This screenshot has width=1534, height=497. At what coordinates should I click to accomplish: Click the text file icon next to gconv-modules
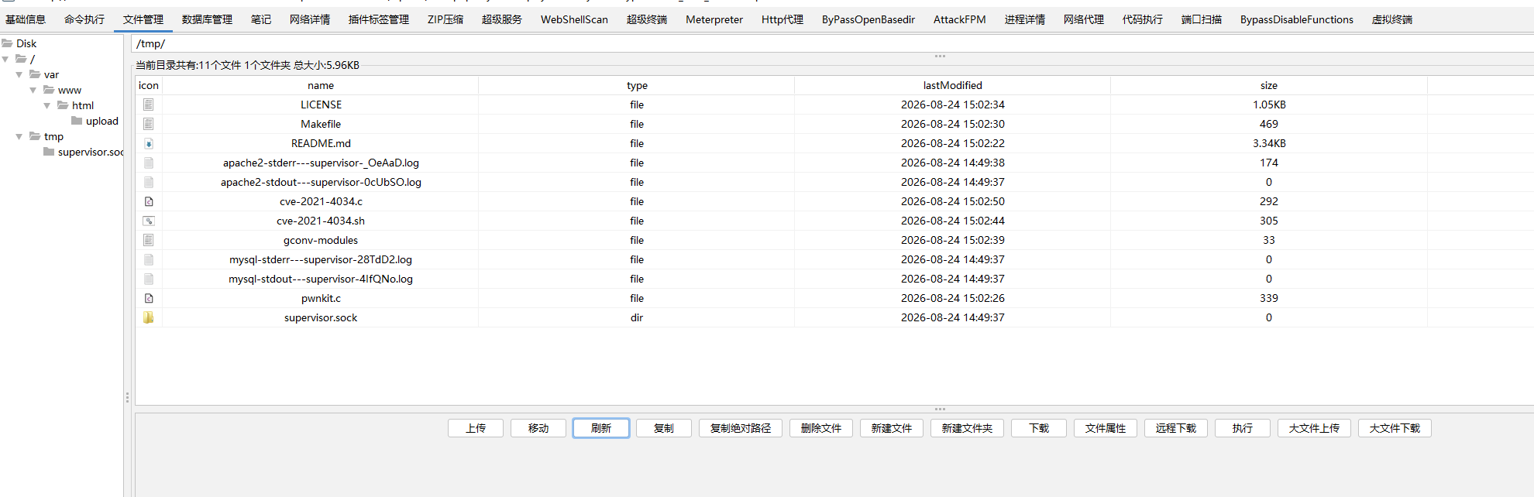pos(149,240)
